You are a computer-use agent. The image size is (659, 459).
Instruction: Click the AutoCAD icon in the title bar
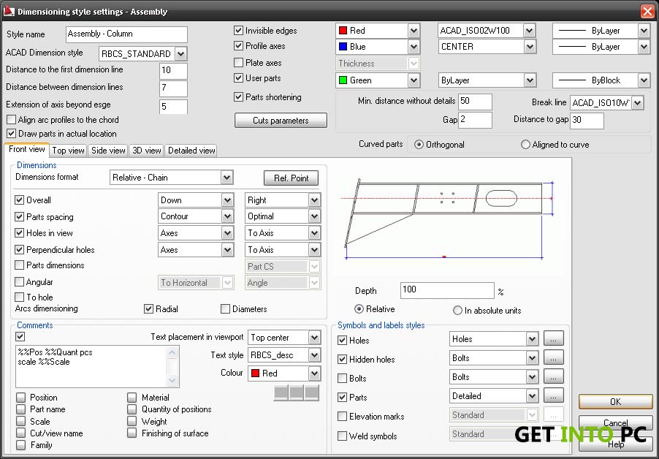[9, 12]
